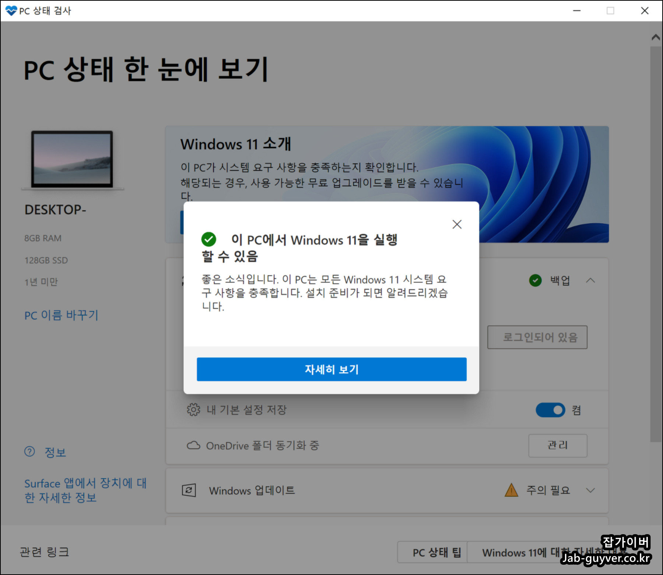Toggle the 내 기본 설정 저장 switch
Image resolution: width=663 pixels, height=575 pixels.
point(550,410)
